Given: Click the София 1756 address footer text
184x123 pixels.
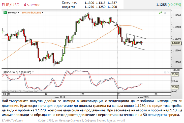Looking at the screenshot, I should (x=81, y=120).
